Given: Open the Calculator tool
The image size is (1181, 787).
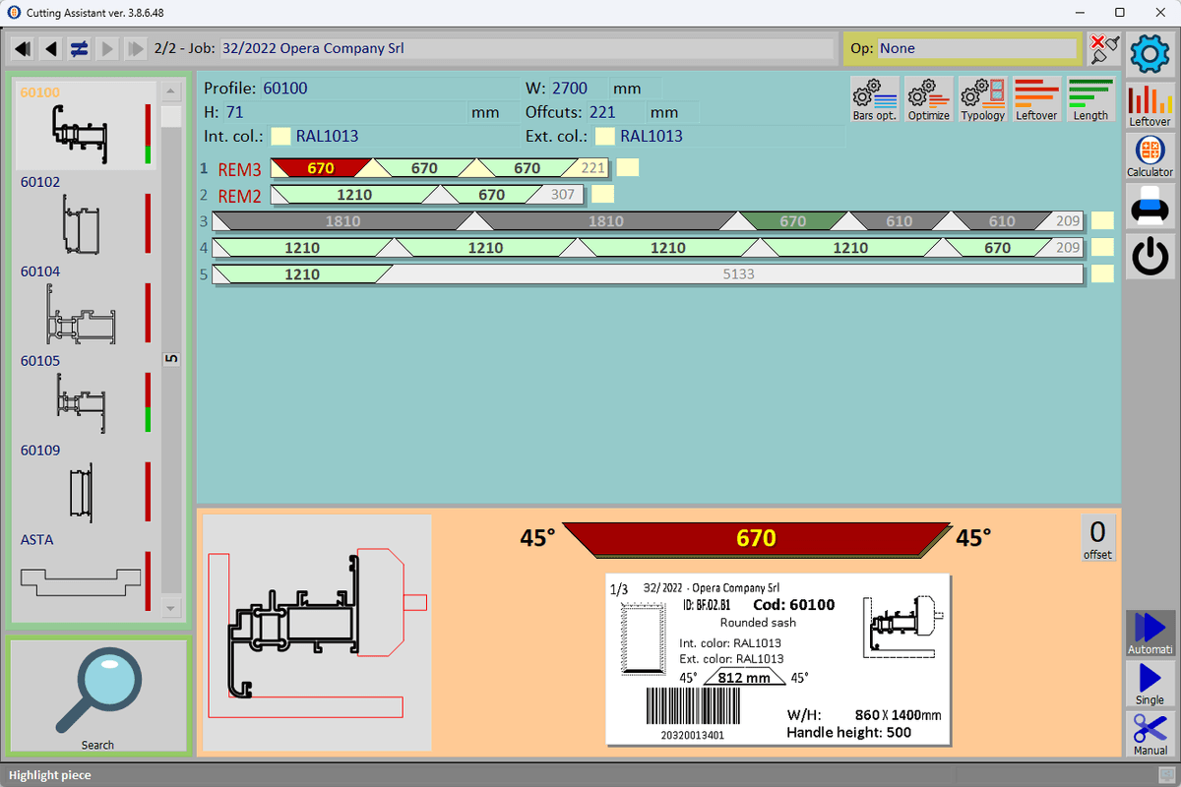Looking at the screenshot, I should (x=1150, y=156).
